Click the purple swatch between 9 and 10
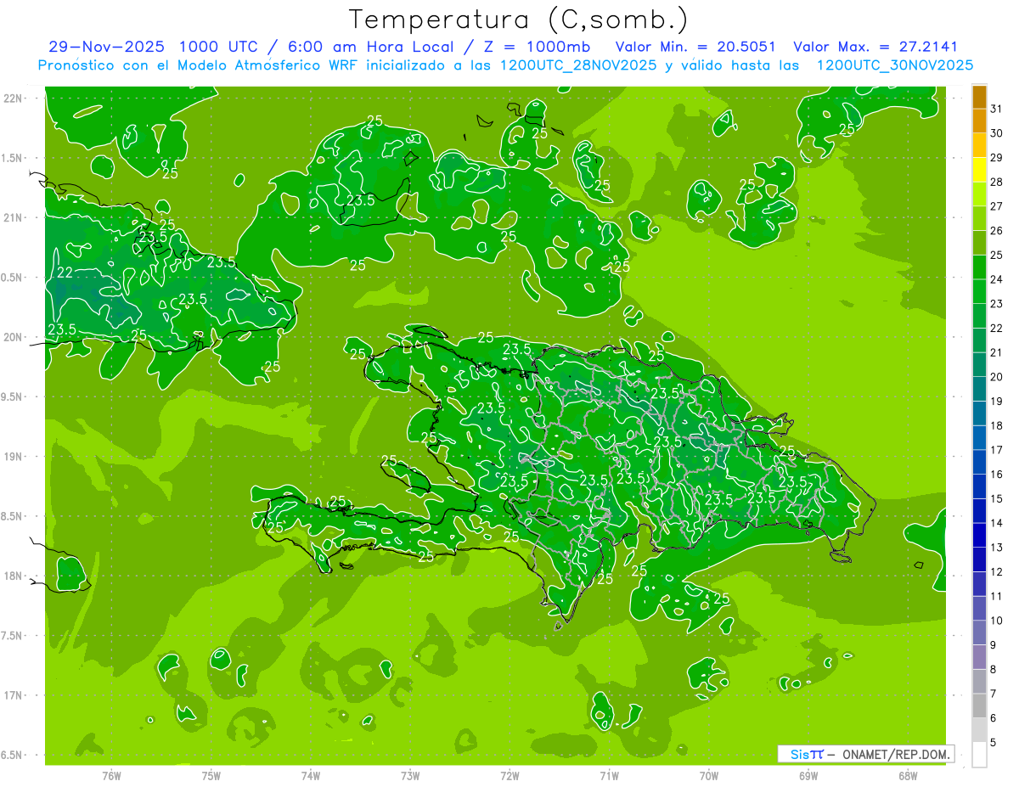Viewport: 1019px width, 787px height. 979,632
